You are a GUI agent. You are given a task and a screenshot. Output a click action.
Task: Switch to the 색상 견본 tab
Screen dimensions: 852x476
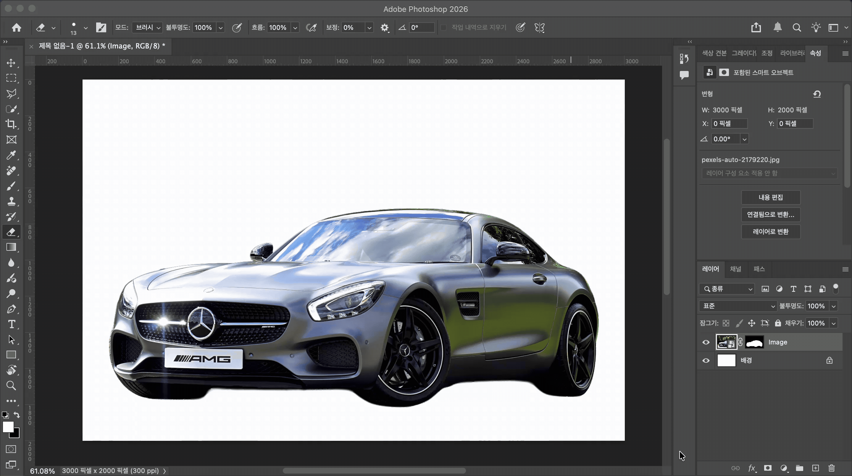pos(714,53)
